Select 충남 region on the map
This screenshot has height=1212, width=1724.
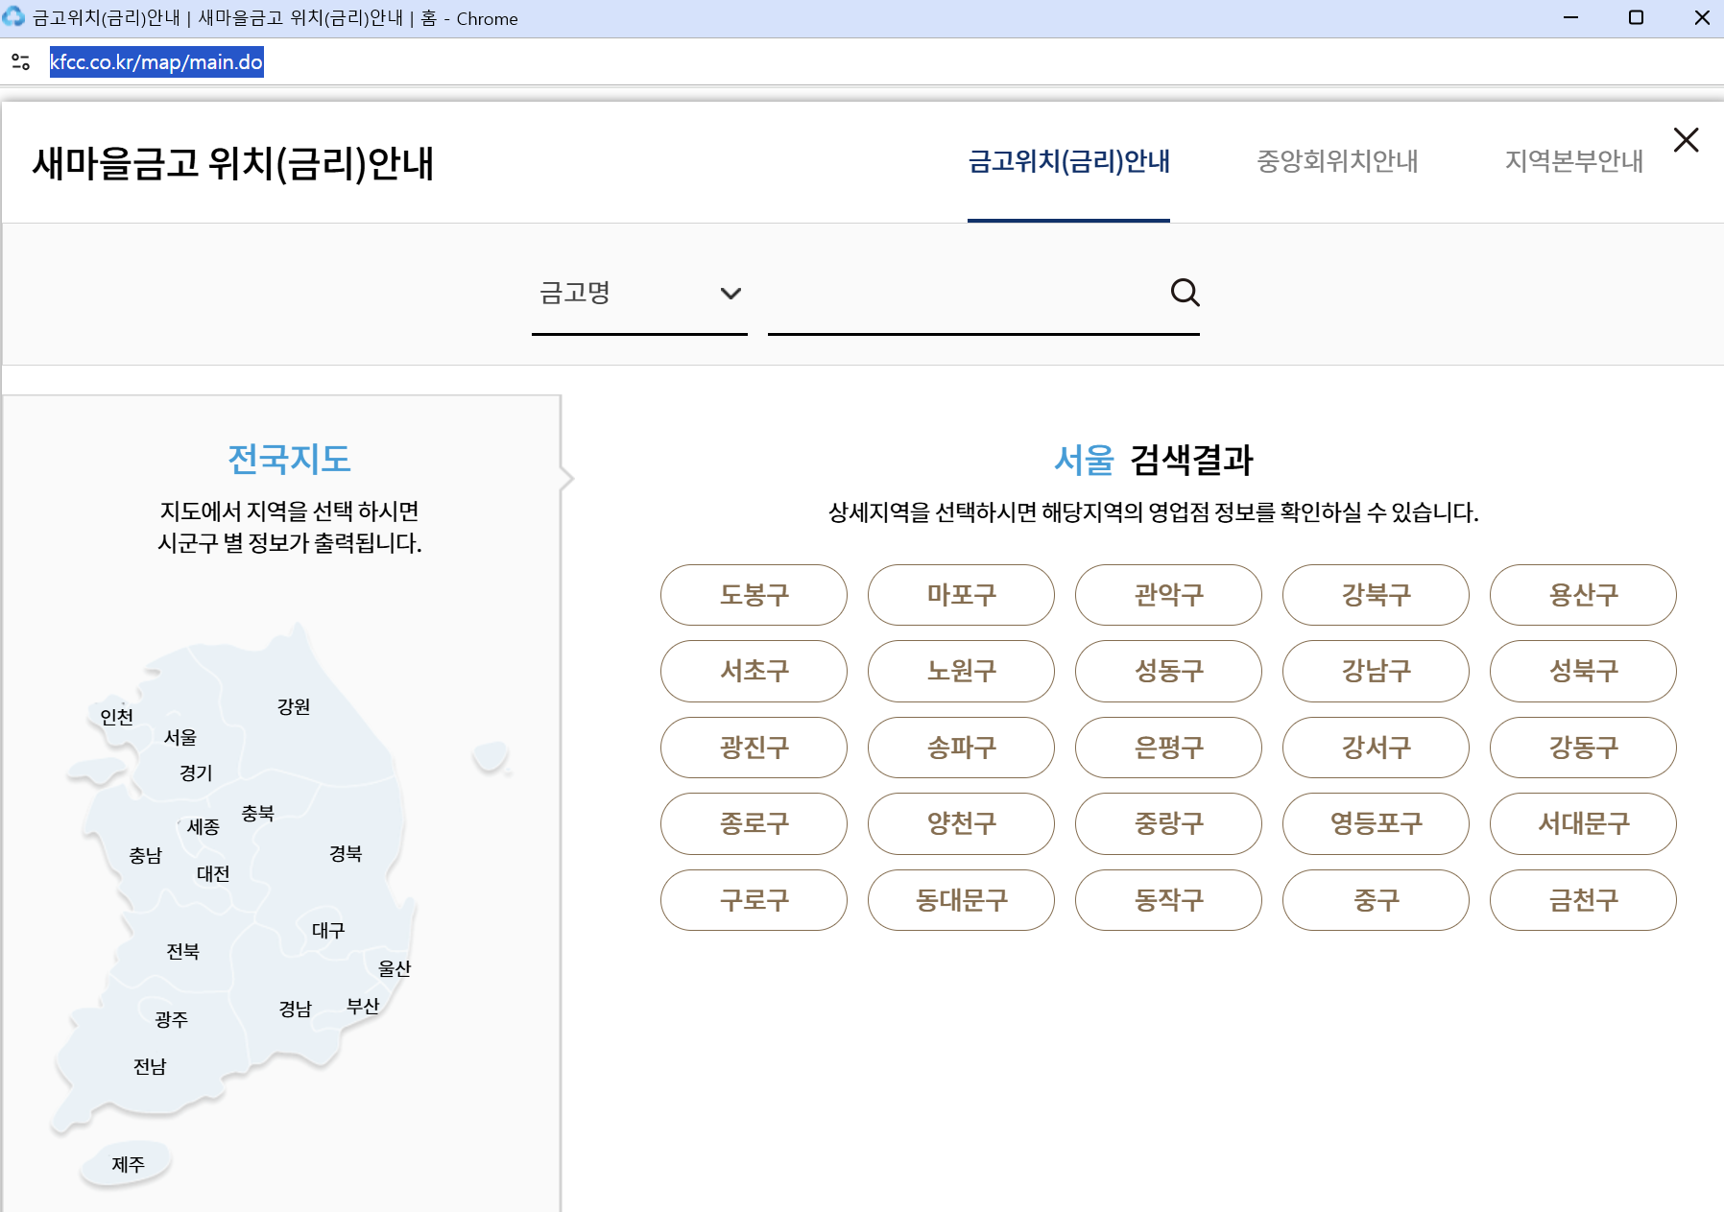click(146, 855)
